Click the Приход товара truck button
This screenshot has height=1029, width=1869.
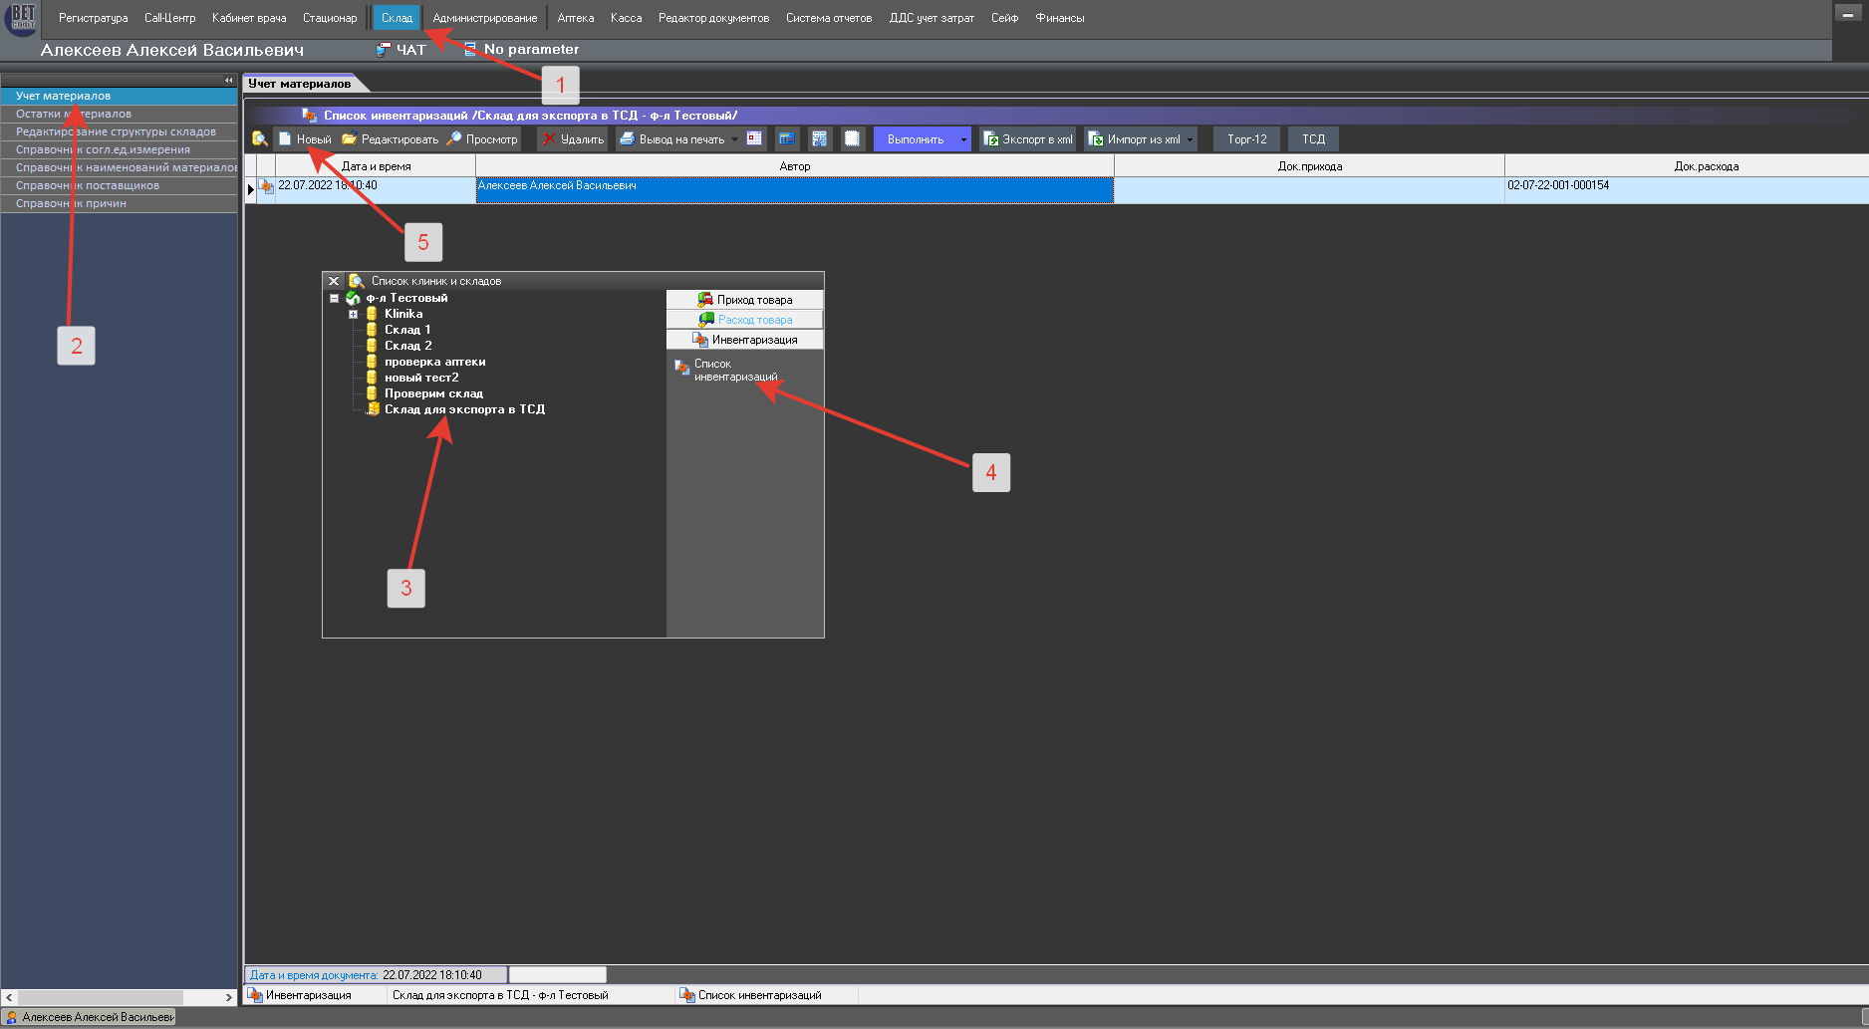[744, 300]
